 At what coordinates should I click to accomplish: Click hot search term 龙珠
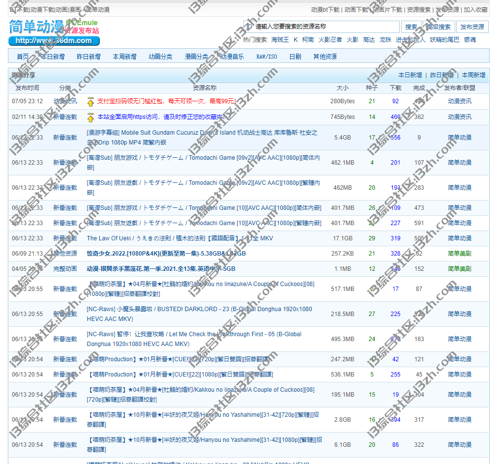[x=385, y=40]
